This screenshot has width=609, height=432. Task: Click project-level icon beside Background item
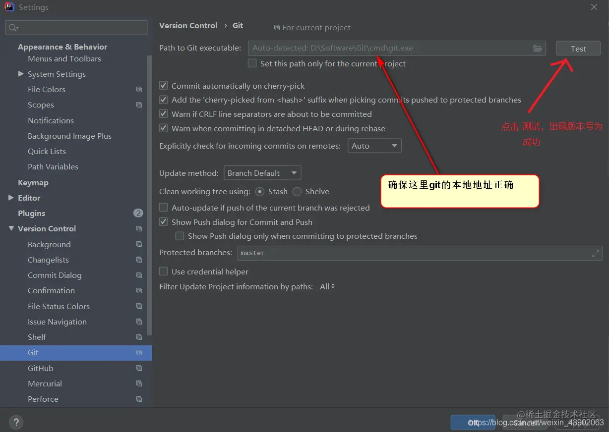point(139,245)
